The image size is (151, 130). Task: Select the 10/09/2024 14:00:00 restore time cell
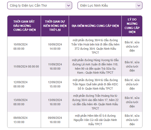point(55,47)
